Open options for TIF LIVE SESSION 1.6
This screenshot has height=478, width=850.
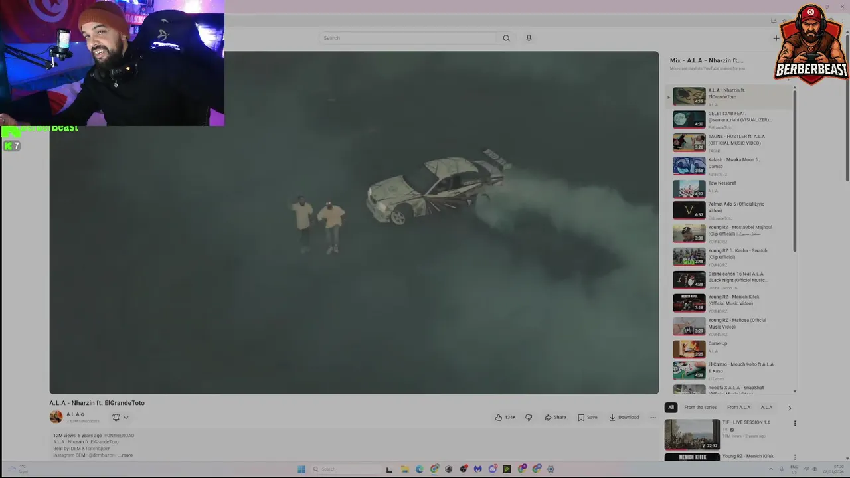coord(794,423)
